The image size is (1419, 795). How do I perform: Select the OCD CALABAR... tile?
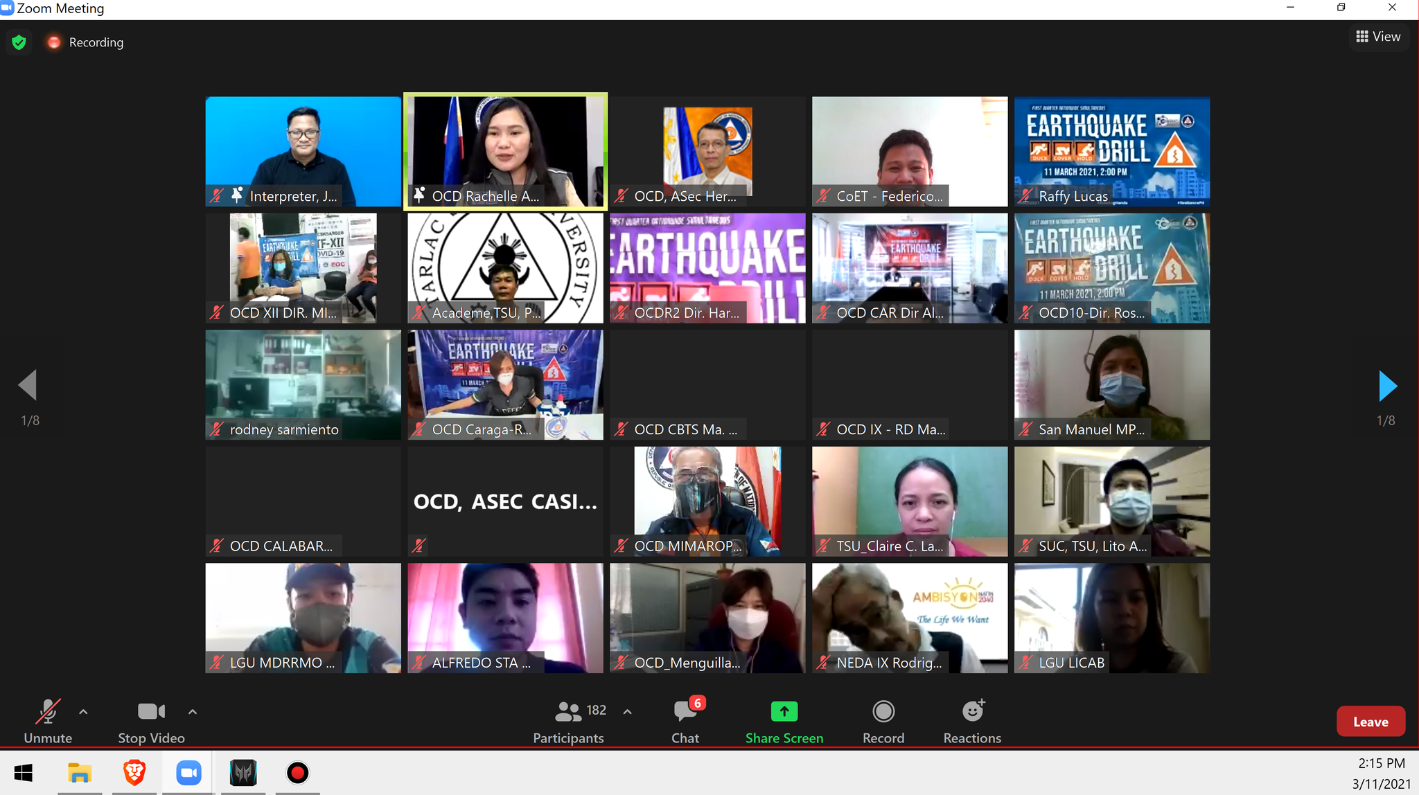pos(303,501)
